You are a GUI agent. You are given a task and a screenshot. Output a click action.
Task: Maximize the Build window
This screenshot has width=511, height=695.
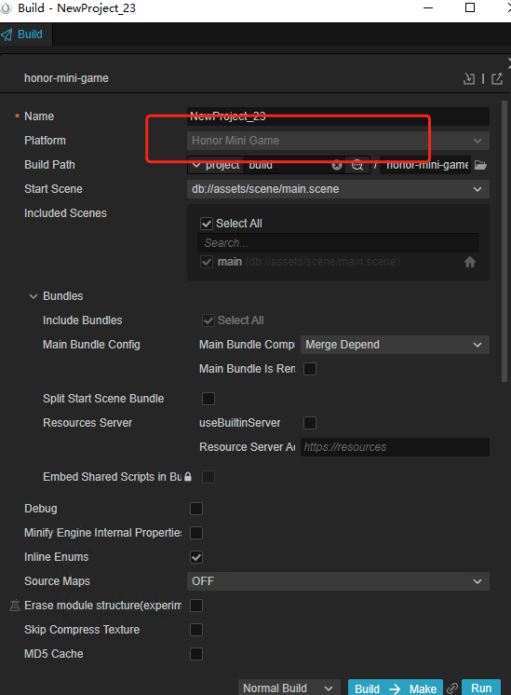click(470, 7)
